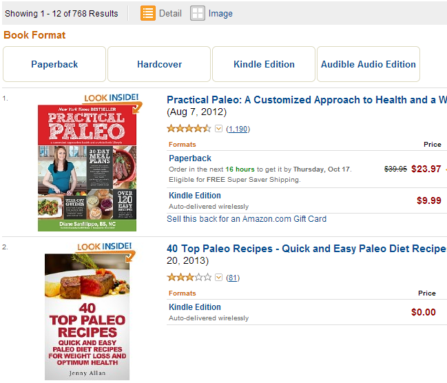Filter by Kindle Edition book format
The height and width of the screenshot is (383, 447).
[x=264, y=64]
